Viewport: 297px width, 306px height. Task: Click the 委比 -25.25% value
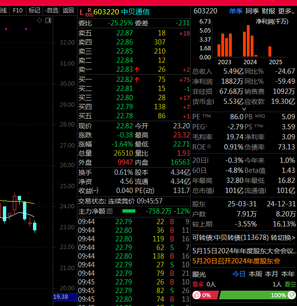[x=120, y=23]
